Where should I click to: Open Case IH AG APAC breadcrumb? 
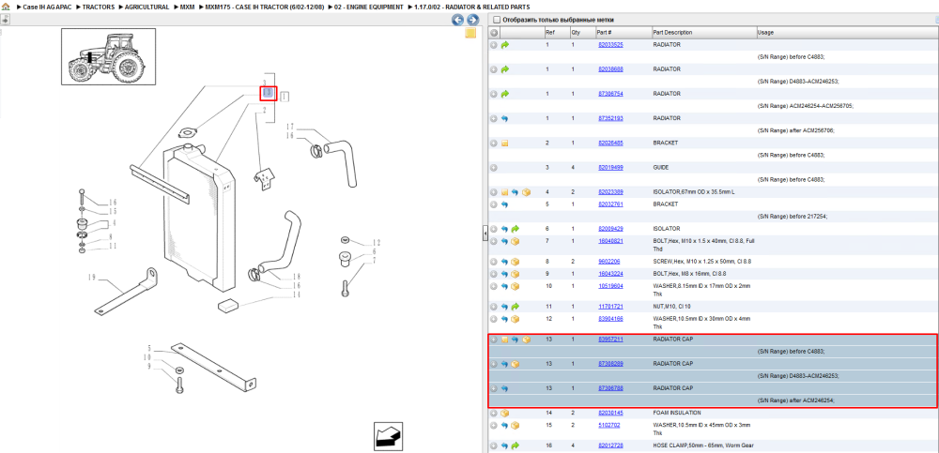coord(47,7)
